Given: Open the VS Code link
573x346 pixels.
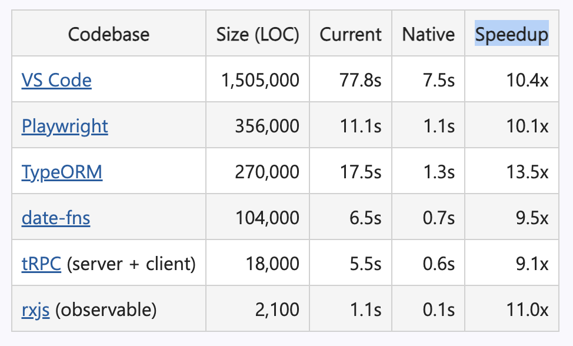Looking at the screenshot, I should coord(56,80).
